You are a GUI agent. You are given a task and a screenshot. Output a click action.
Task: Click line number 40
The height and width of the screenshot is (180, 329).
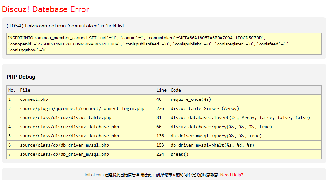point(162,99)
